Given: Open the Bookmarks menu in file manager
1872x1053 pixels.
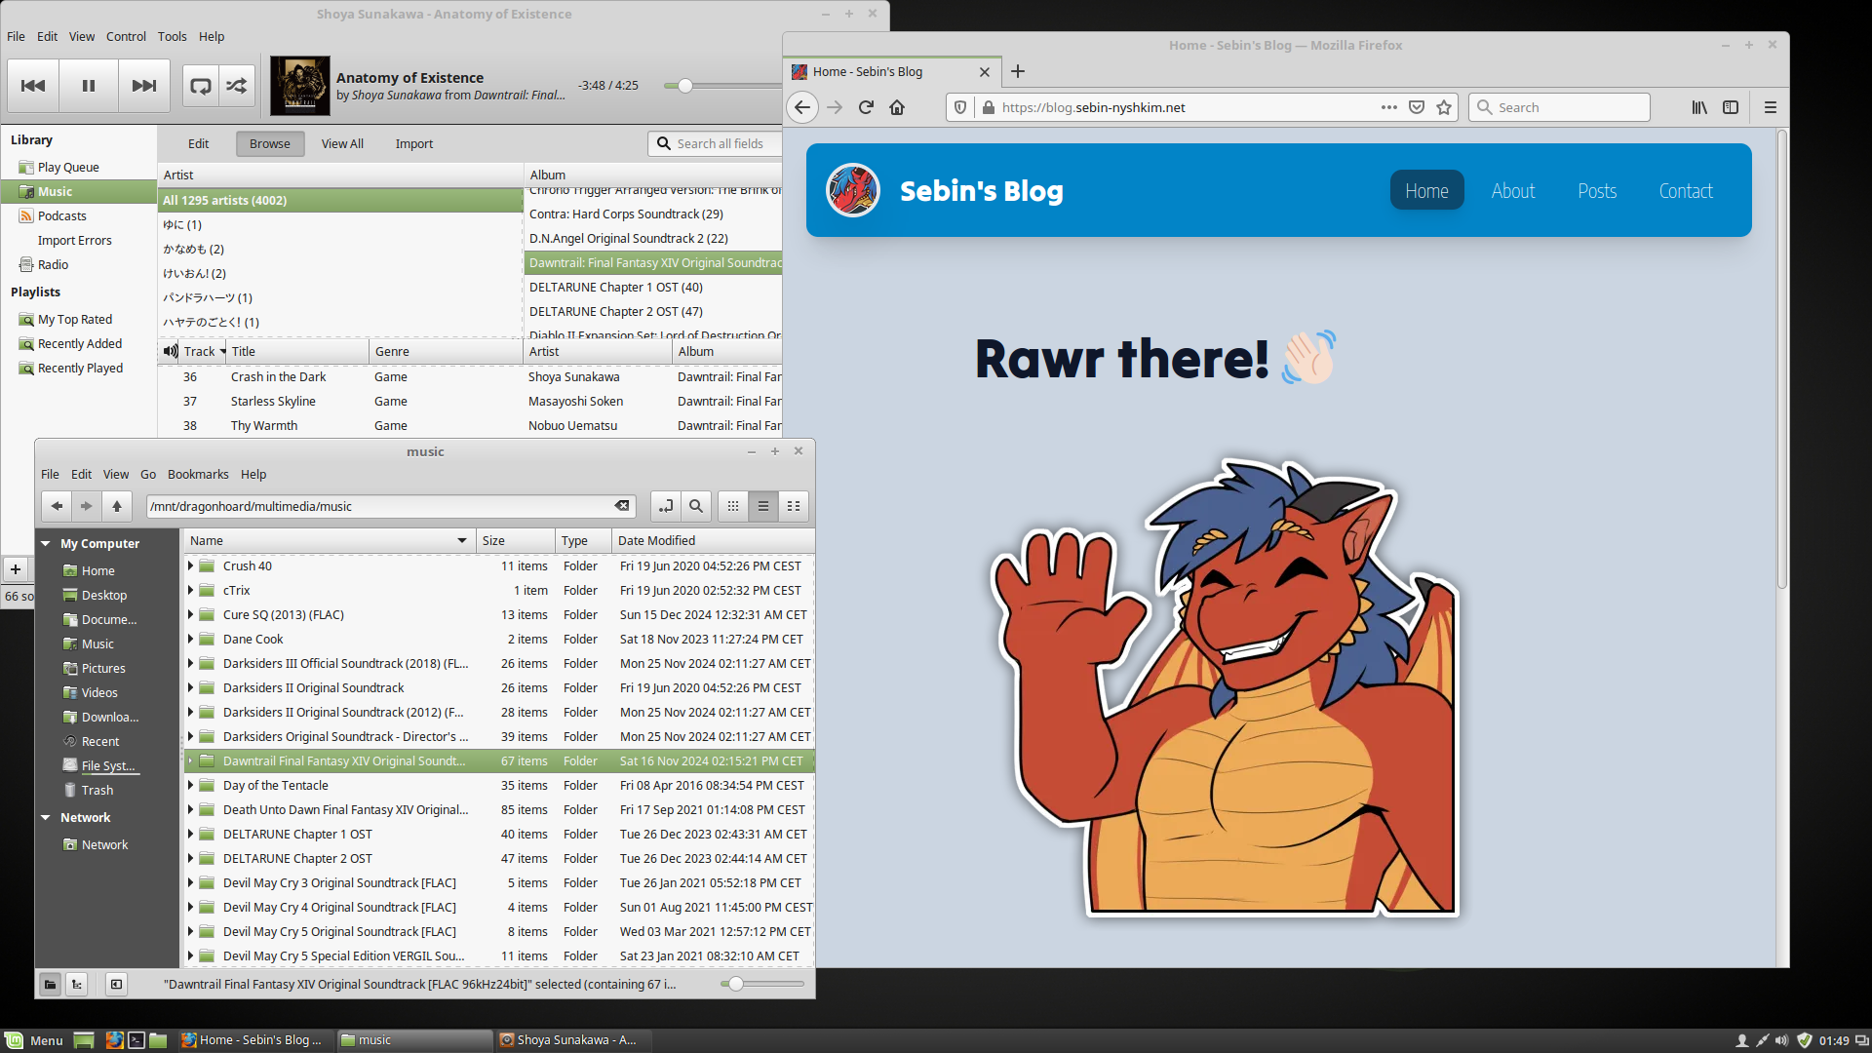Looking at the screenshot, I should coord(198,474).
